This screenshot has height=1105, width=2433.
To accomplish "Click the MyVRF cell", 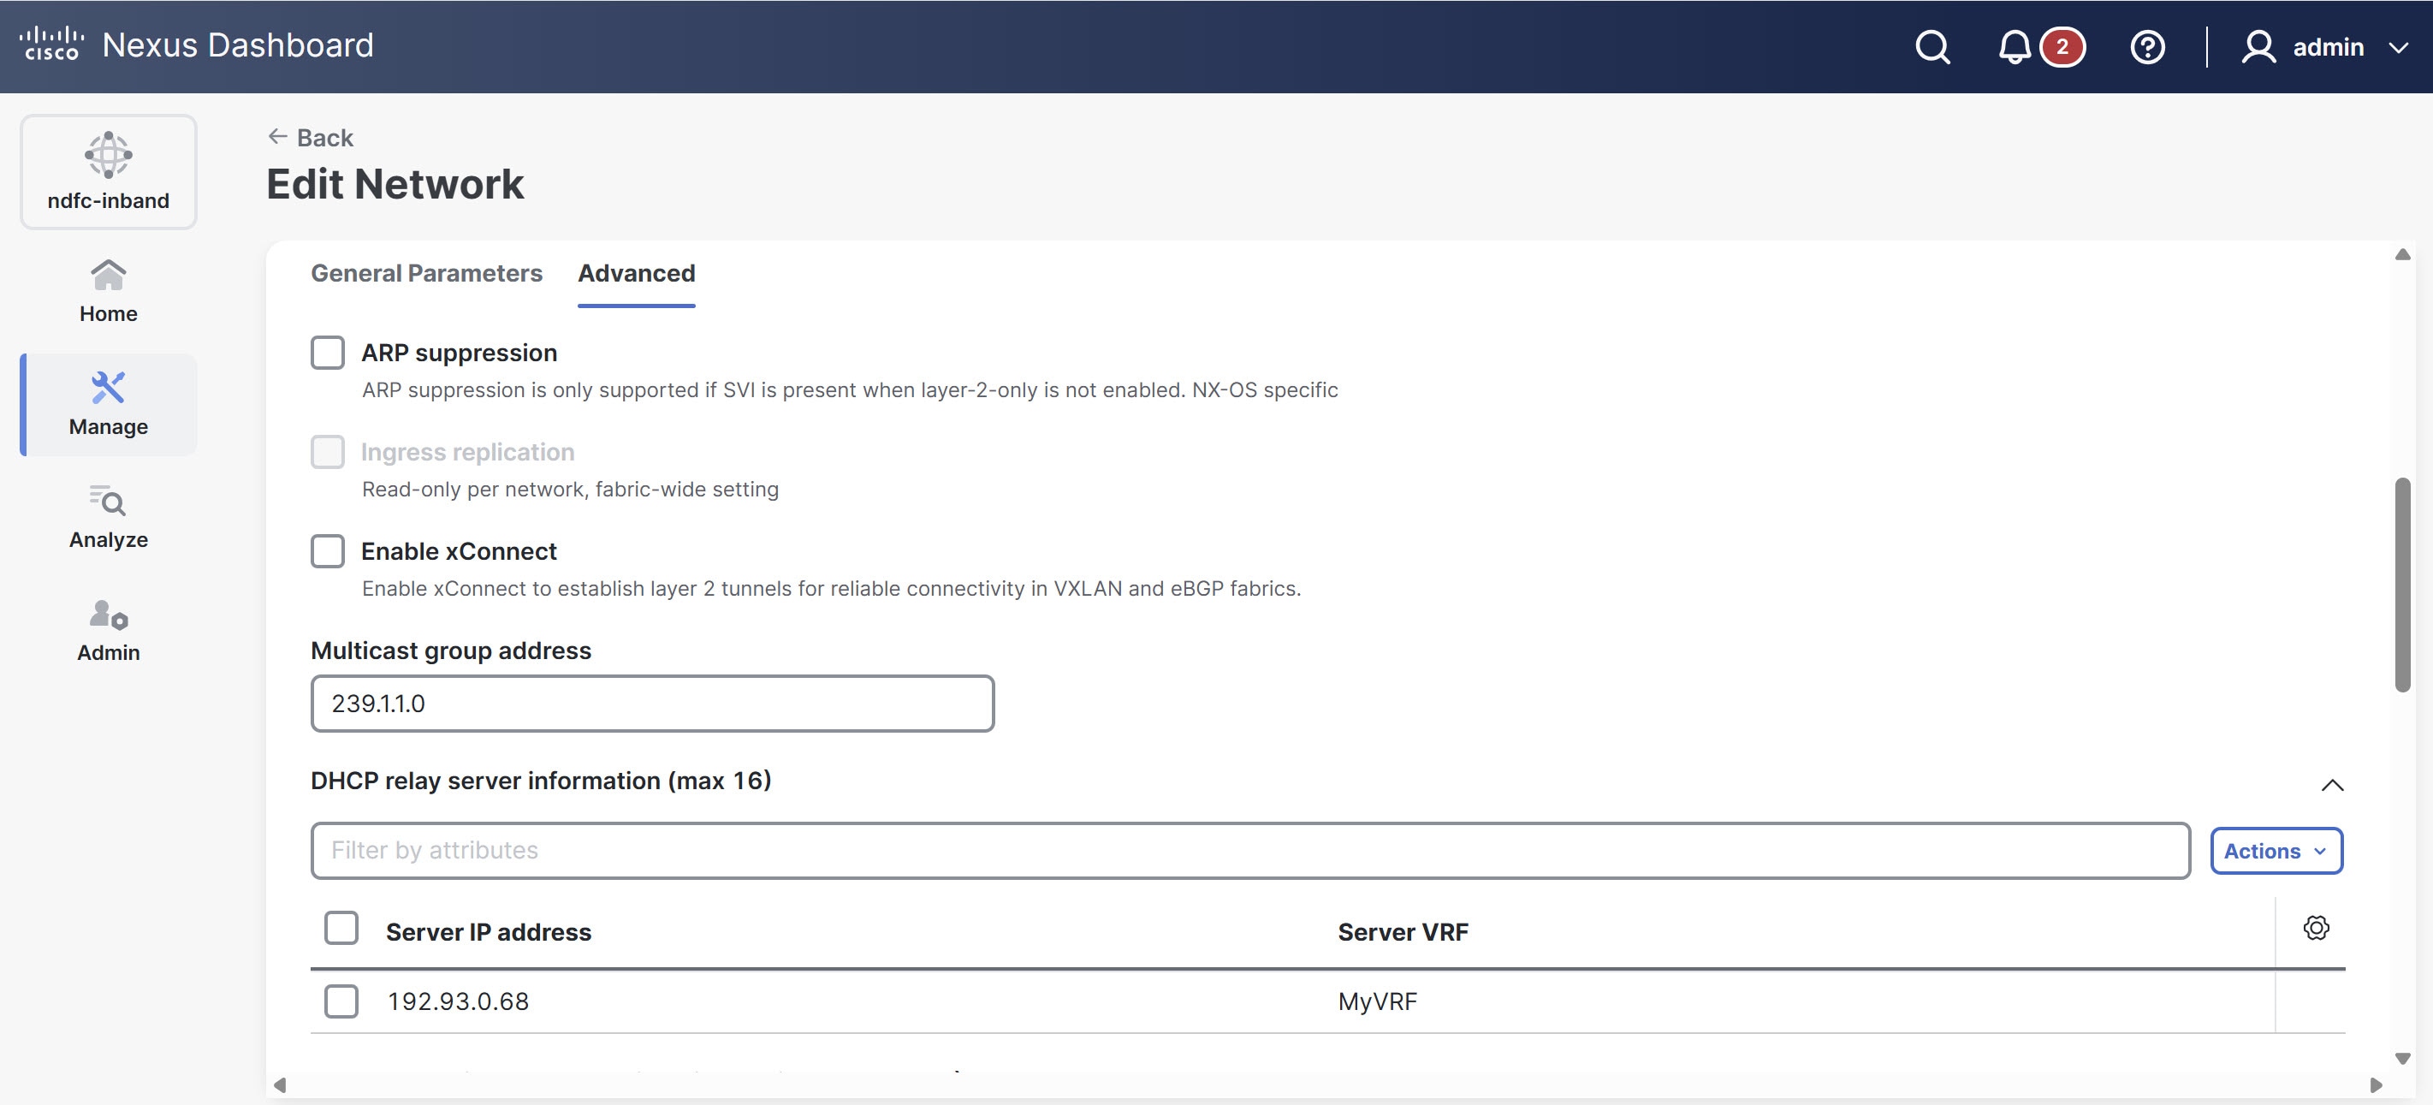I will [x=1378, y=1001].
